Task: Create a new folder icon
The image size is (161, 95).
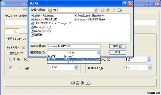Action: pos(113,10)
